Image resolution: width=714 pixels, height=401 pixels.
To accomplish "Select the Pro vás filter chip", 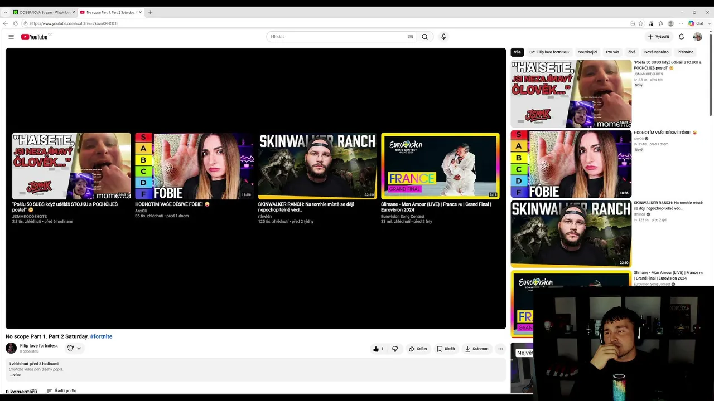I will coord(612,52).
